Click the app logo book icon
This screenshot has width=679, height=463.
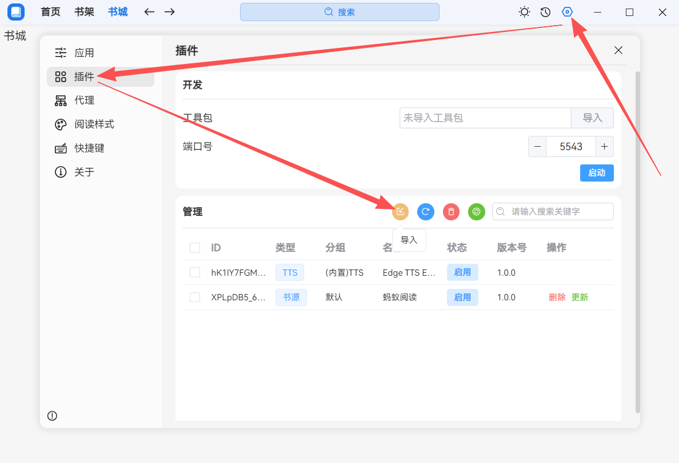tap(16, 12)
